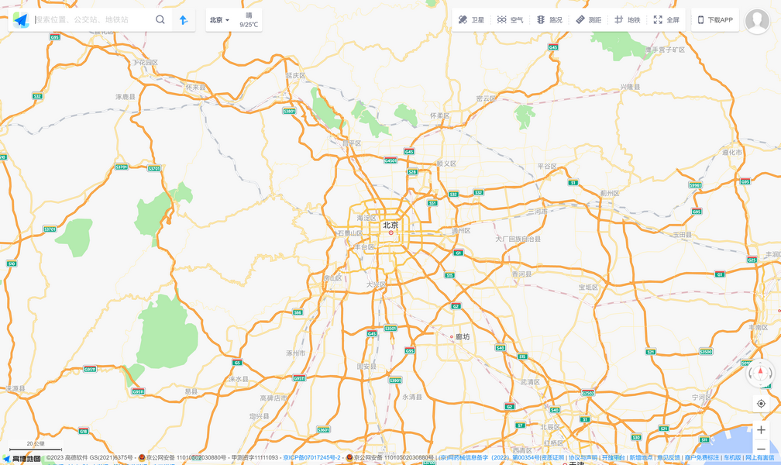781x465 pixels.
Task: Toggle the 路况 traffic layer
Action: [x=549, y=20]
